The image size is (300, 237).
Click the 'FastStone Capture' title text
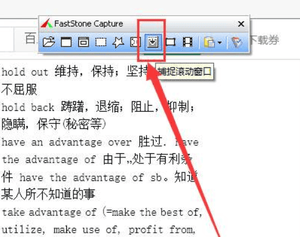coord(89,24)
